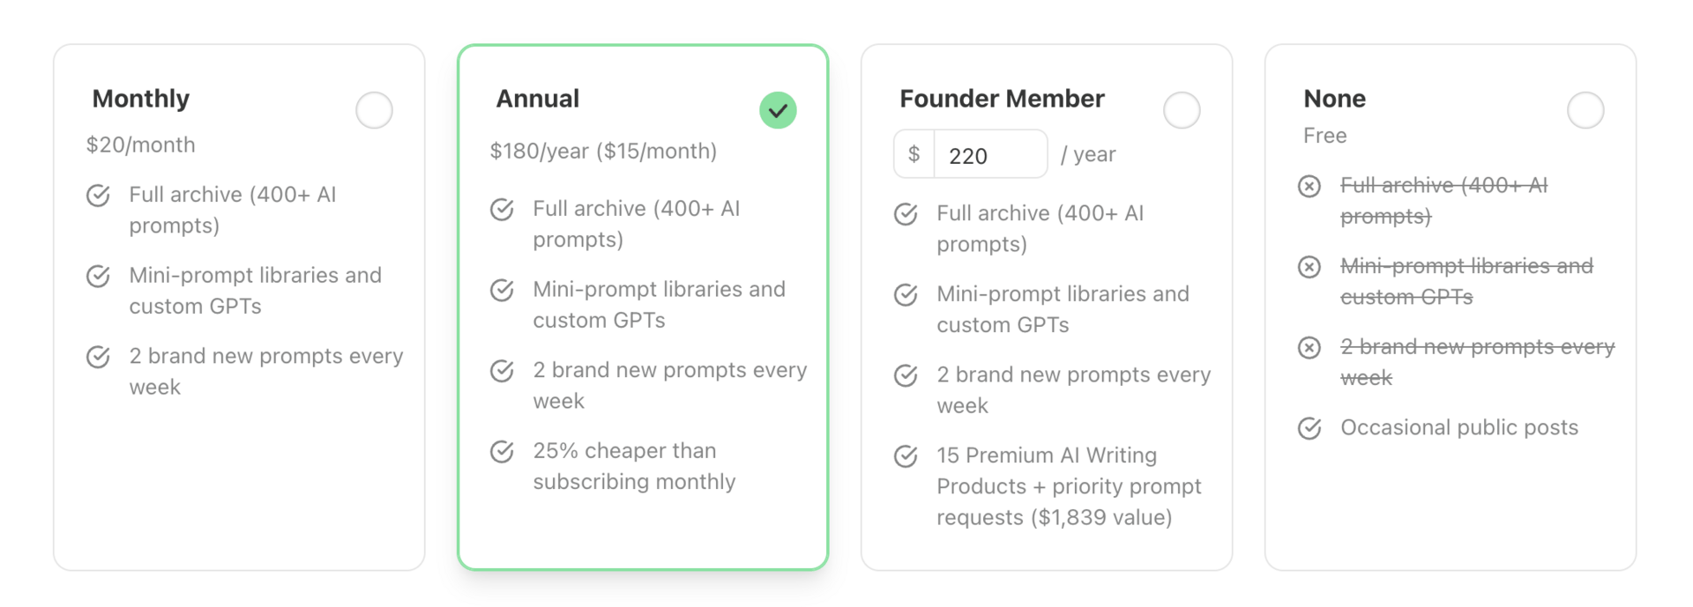This screenshot has width=1693, height=607.
Task: Click check icon beside Annual 2 brand new prompts
Action: pos(503,371)
